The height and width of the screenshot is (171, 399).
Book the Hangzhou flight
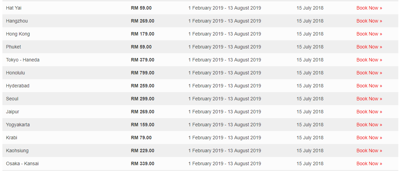point(369,21)
